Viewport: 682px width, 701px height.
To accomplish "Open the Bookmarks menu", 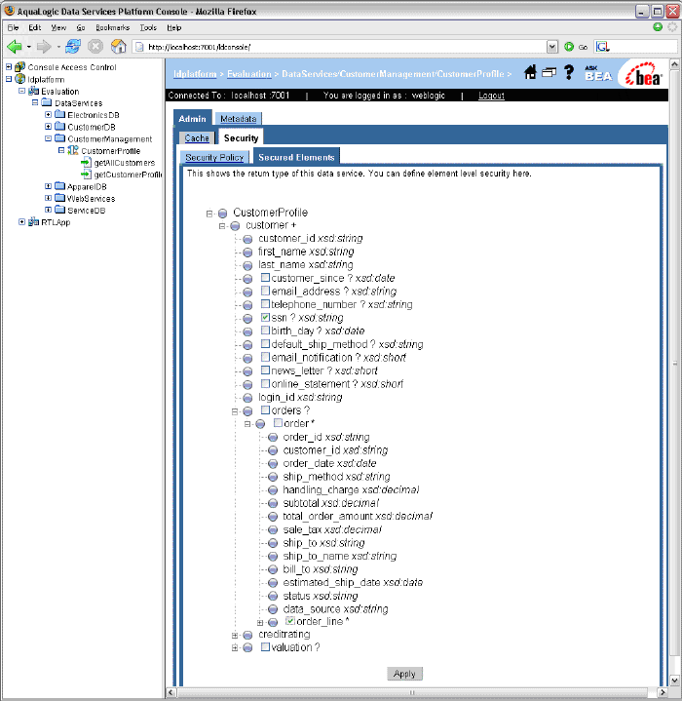I will (113, 27).
